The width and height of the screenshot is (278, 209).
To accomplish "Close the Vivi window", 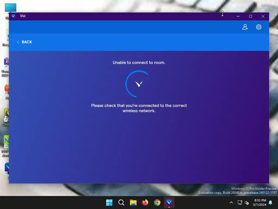I will pyautogui.click(x=263, y=16).
